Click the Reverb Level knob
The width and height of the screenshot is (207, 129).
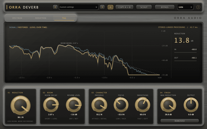[74, 105]
